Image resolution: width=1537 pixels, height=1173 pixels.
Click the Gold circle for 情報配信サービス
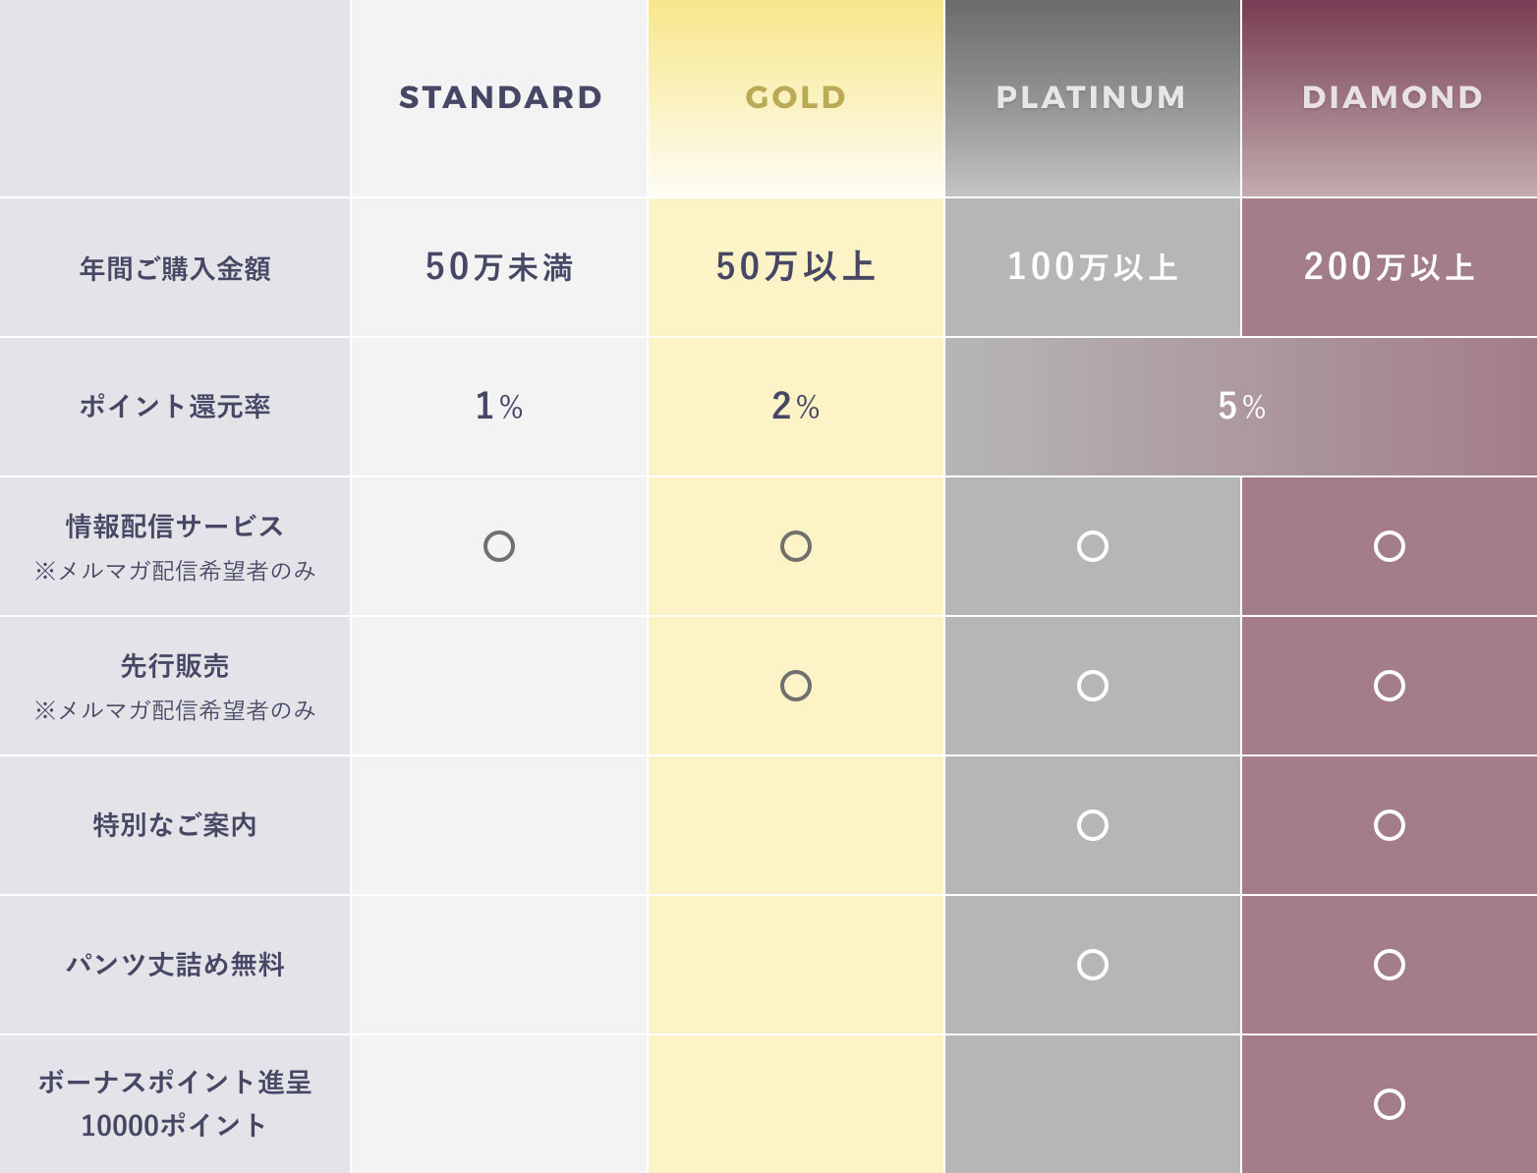[x=796, y=546]
